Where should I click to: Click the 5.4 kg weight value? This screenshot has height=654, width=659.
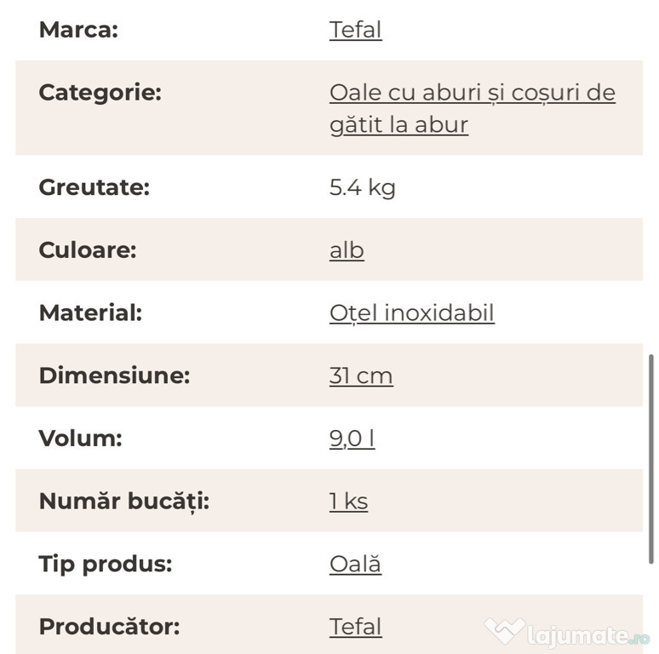tap(363, 187)
